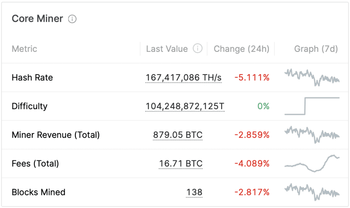This screenshot has width=350, height=208.
Task: Select the Hash Rate row label
Action: tap(32, 78)
